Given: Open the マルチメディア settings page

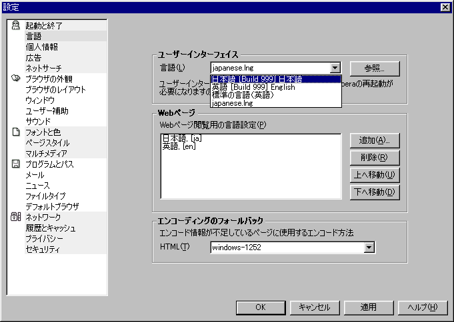Looking at the screenshot, I should (x=47, y=153).
